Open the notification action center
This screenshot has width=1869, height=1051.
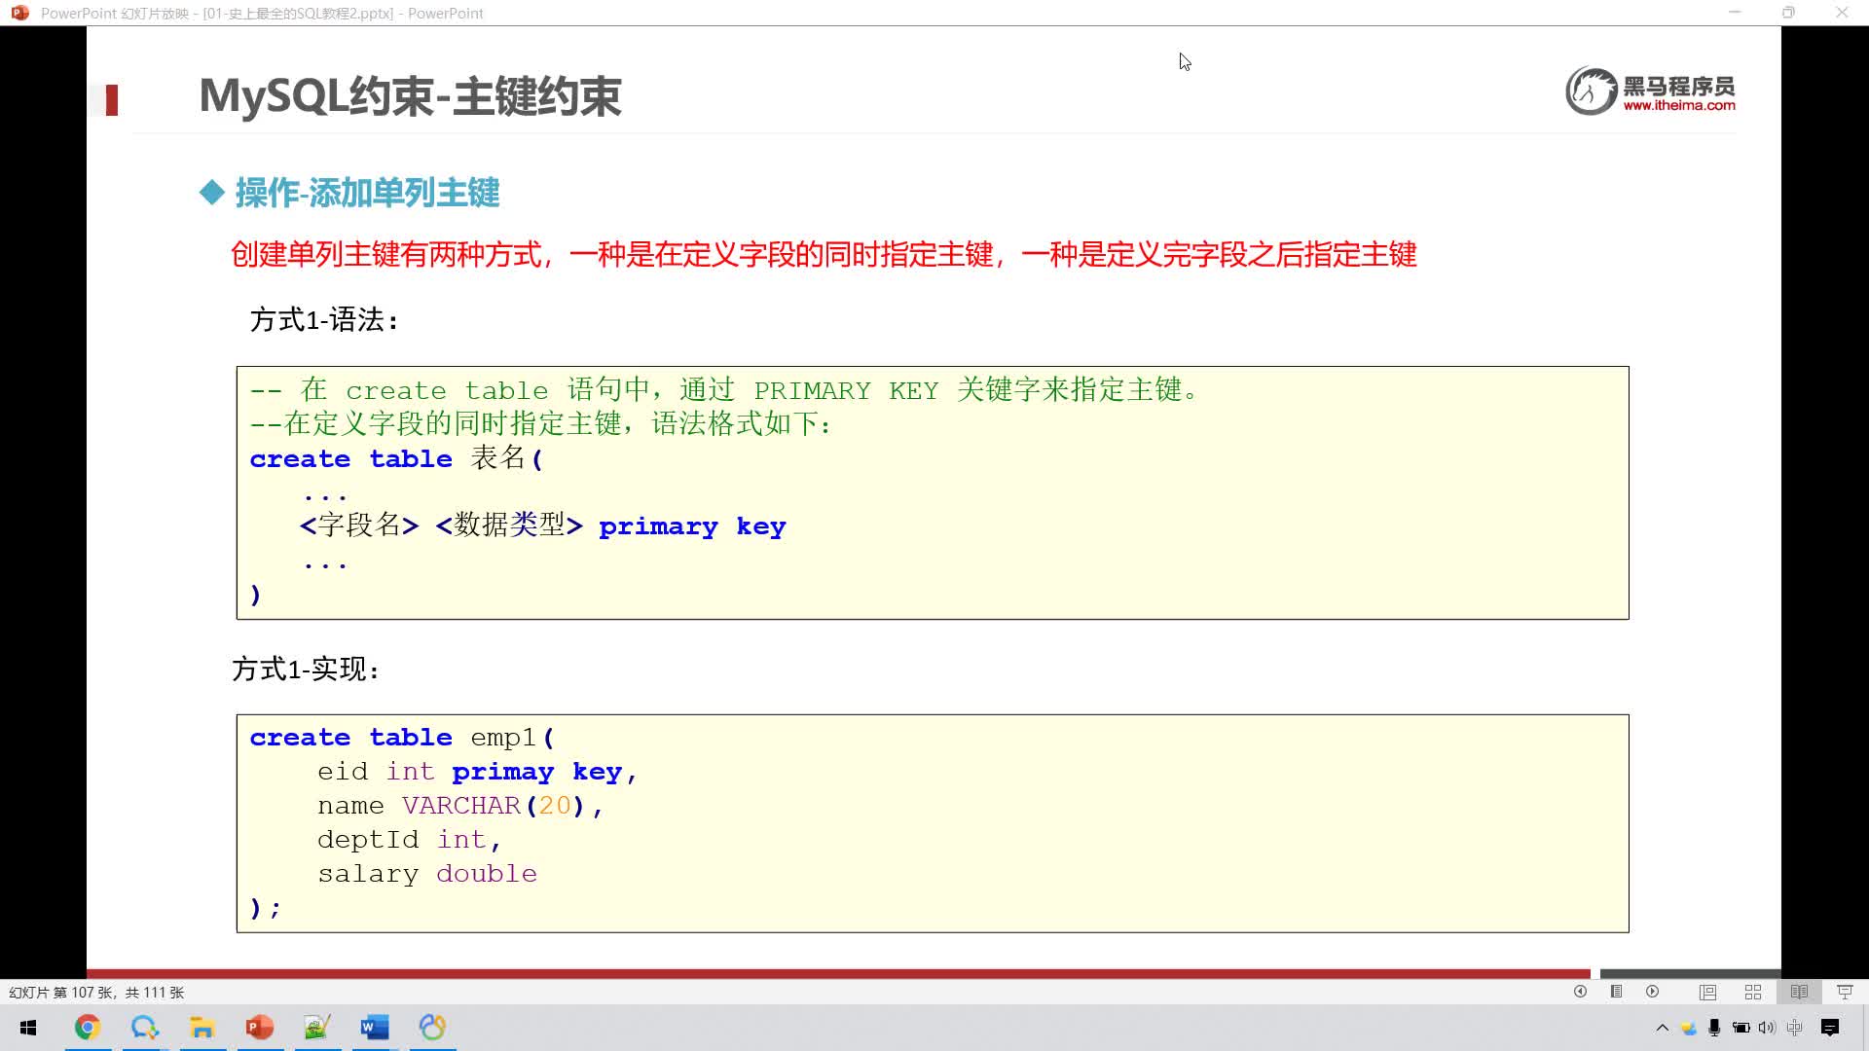(1830, 1028)
